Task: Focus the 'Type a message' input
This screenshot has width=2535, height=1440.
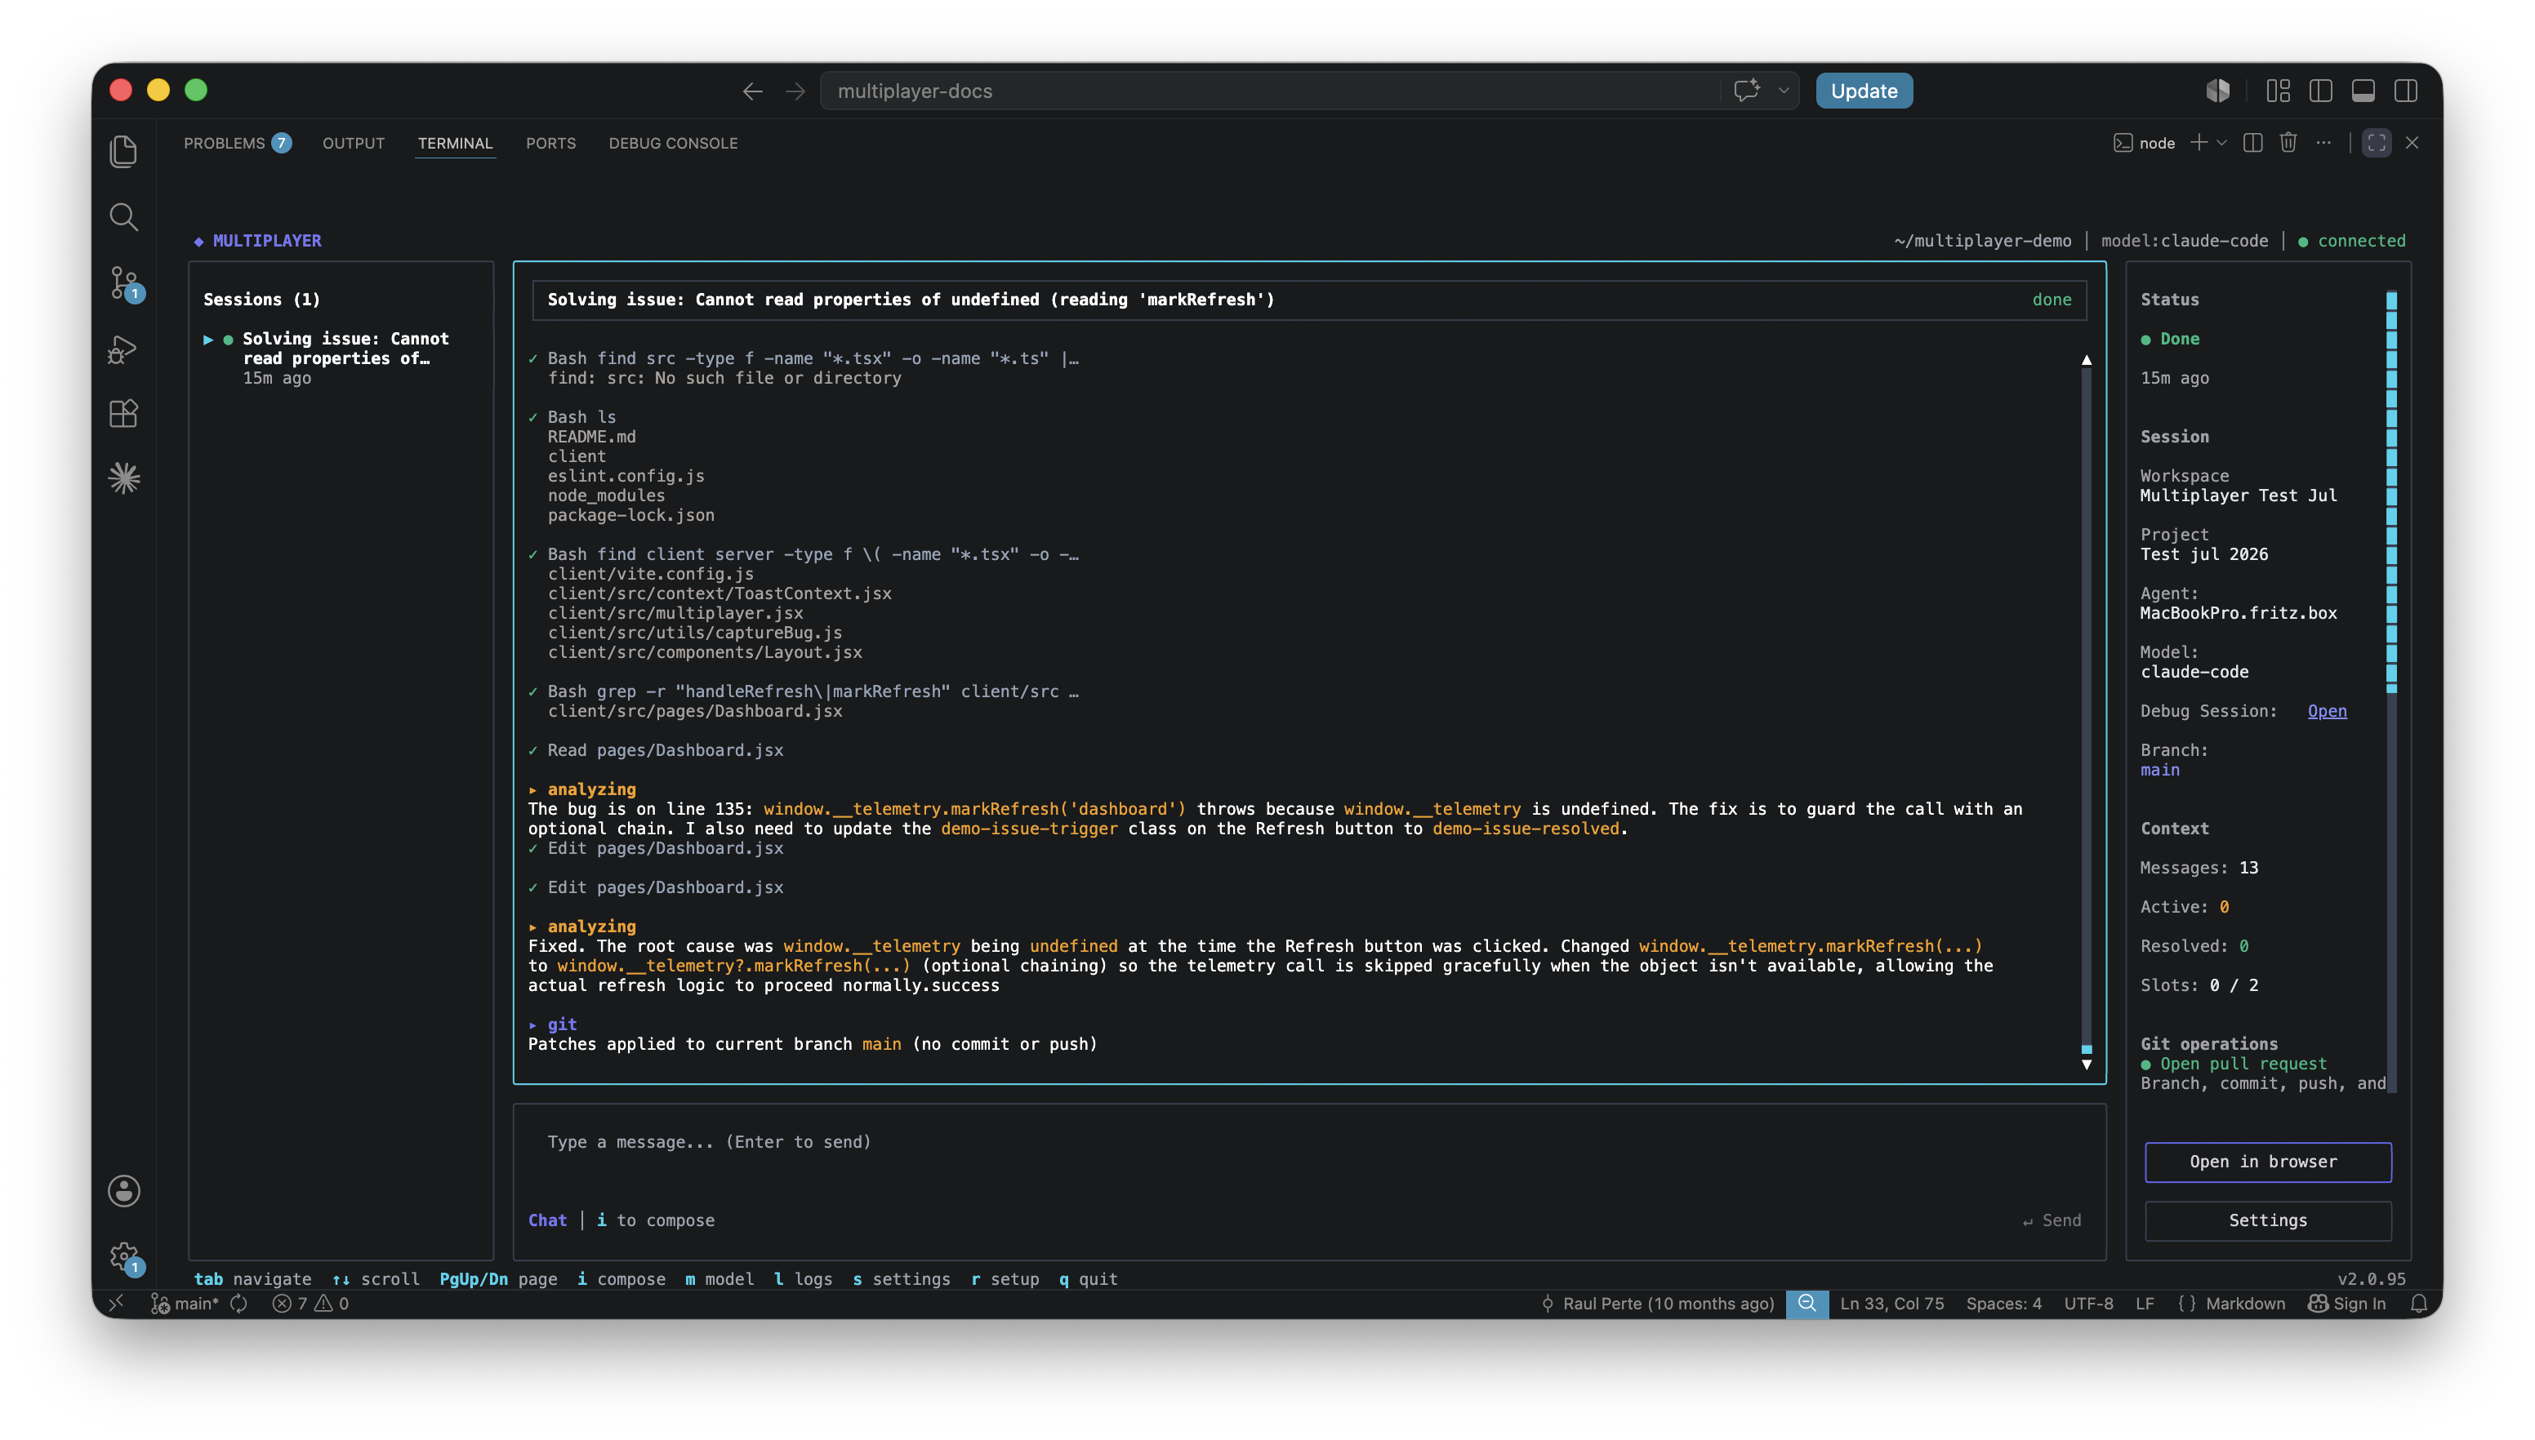Action: (x=1308, y=1142)
